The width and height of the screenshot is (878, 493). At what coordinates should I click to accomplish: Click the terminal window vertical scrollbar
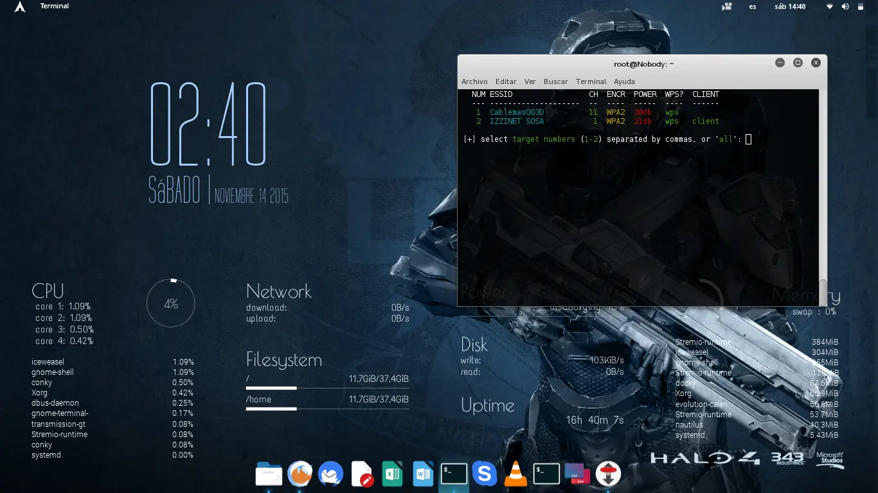pyautogui.click(x=823, y=293)
